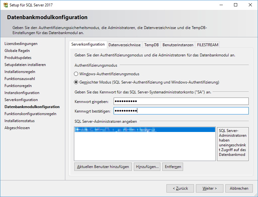258x197 pixels.
Task: Click Installationsregeln in the step list
Action: 20,72
